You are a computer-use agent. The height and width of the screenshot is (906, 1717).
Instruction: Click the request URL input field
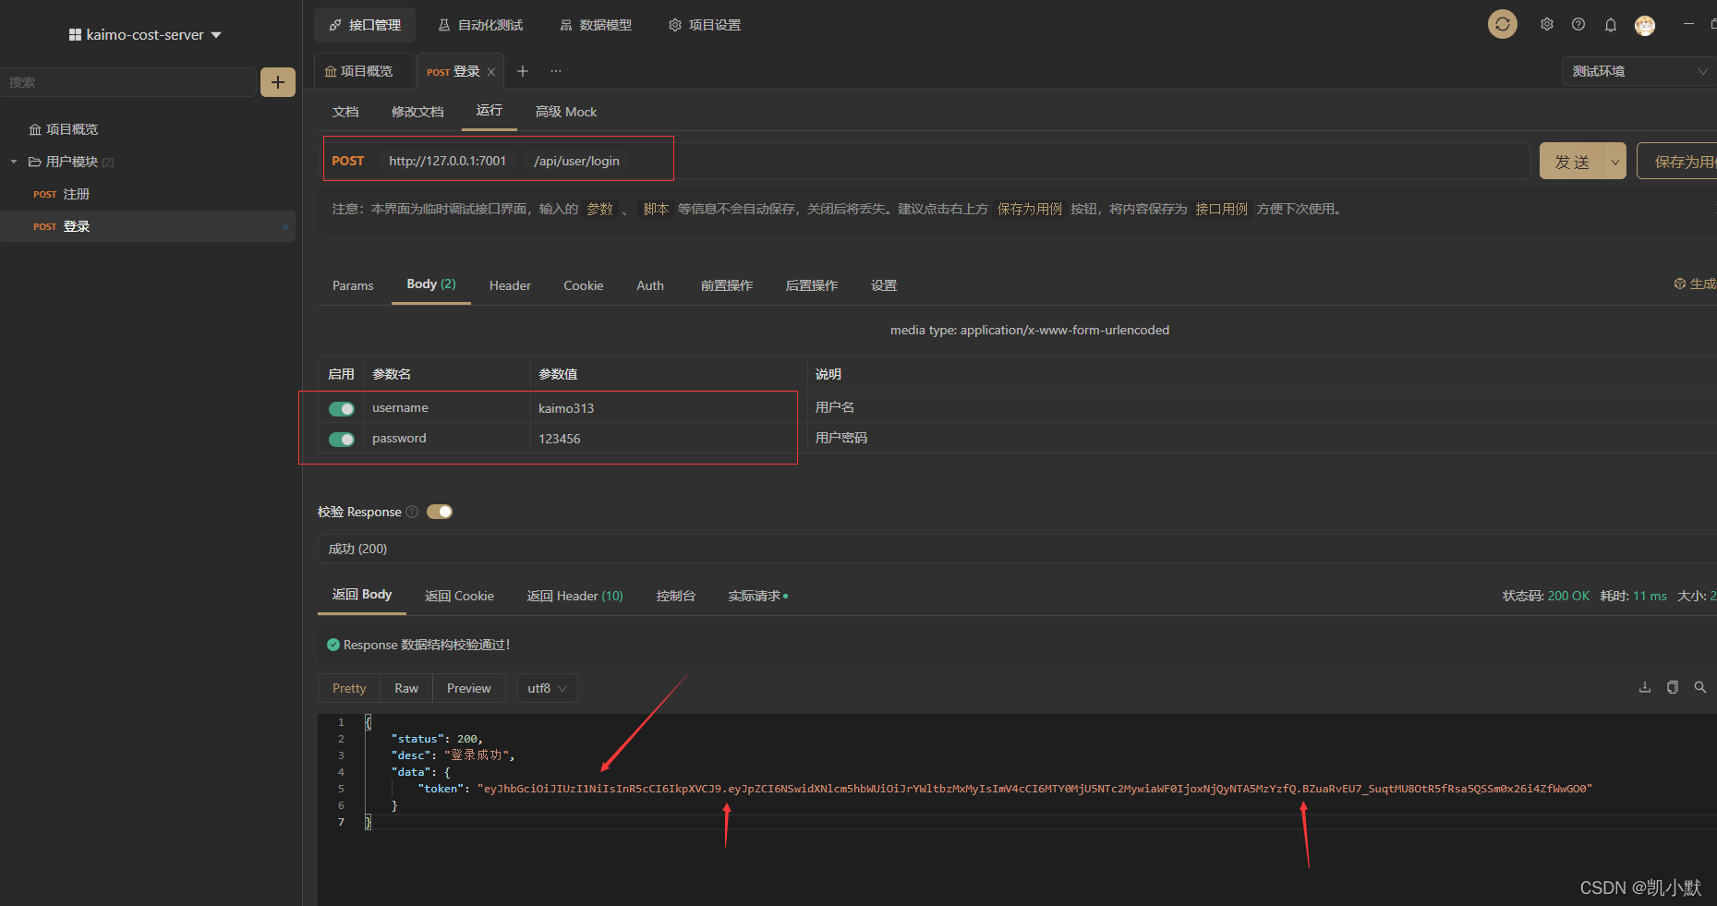click(831, 160)
